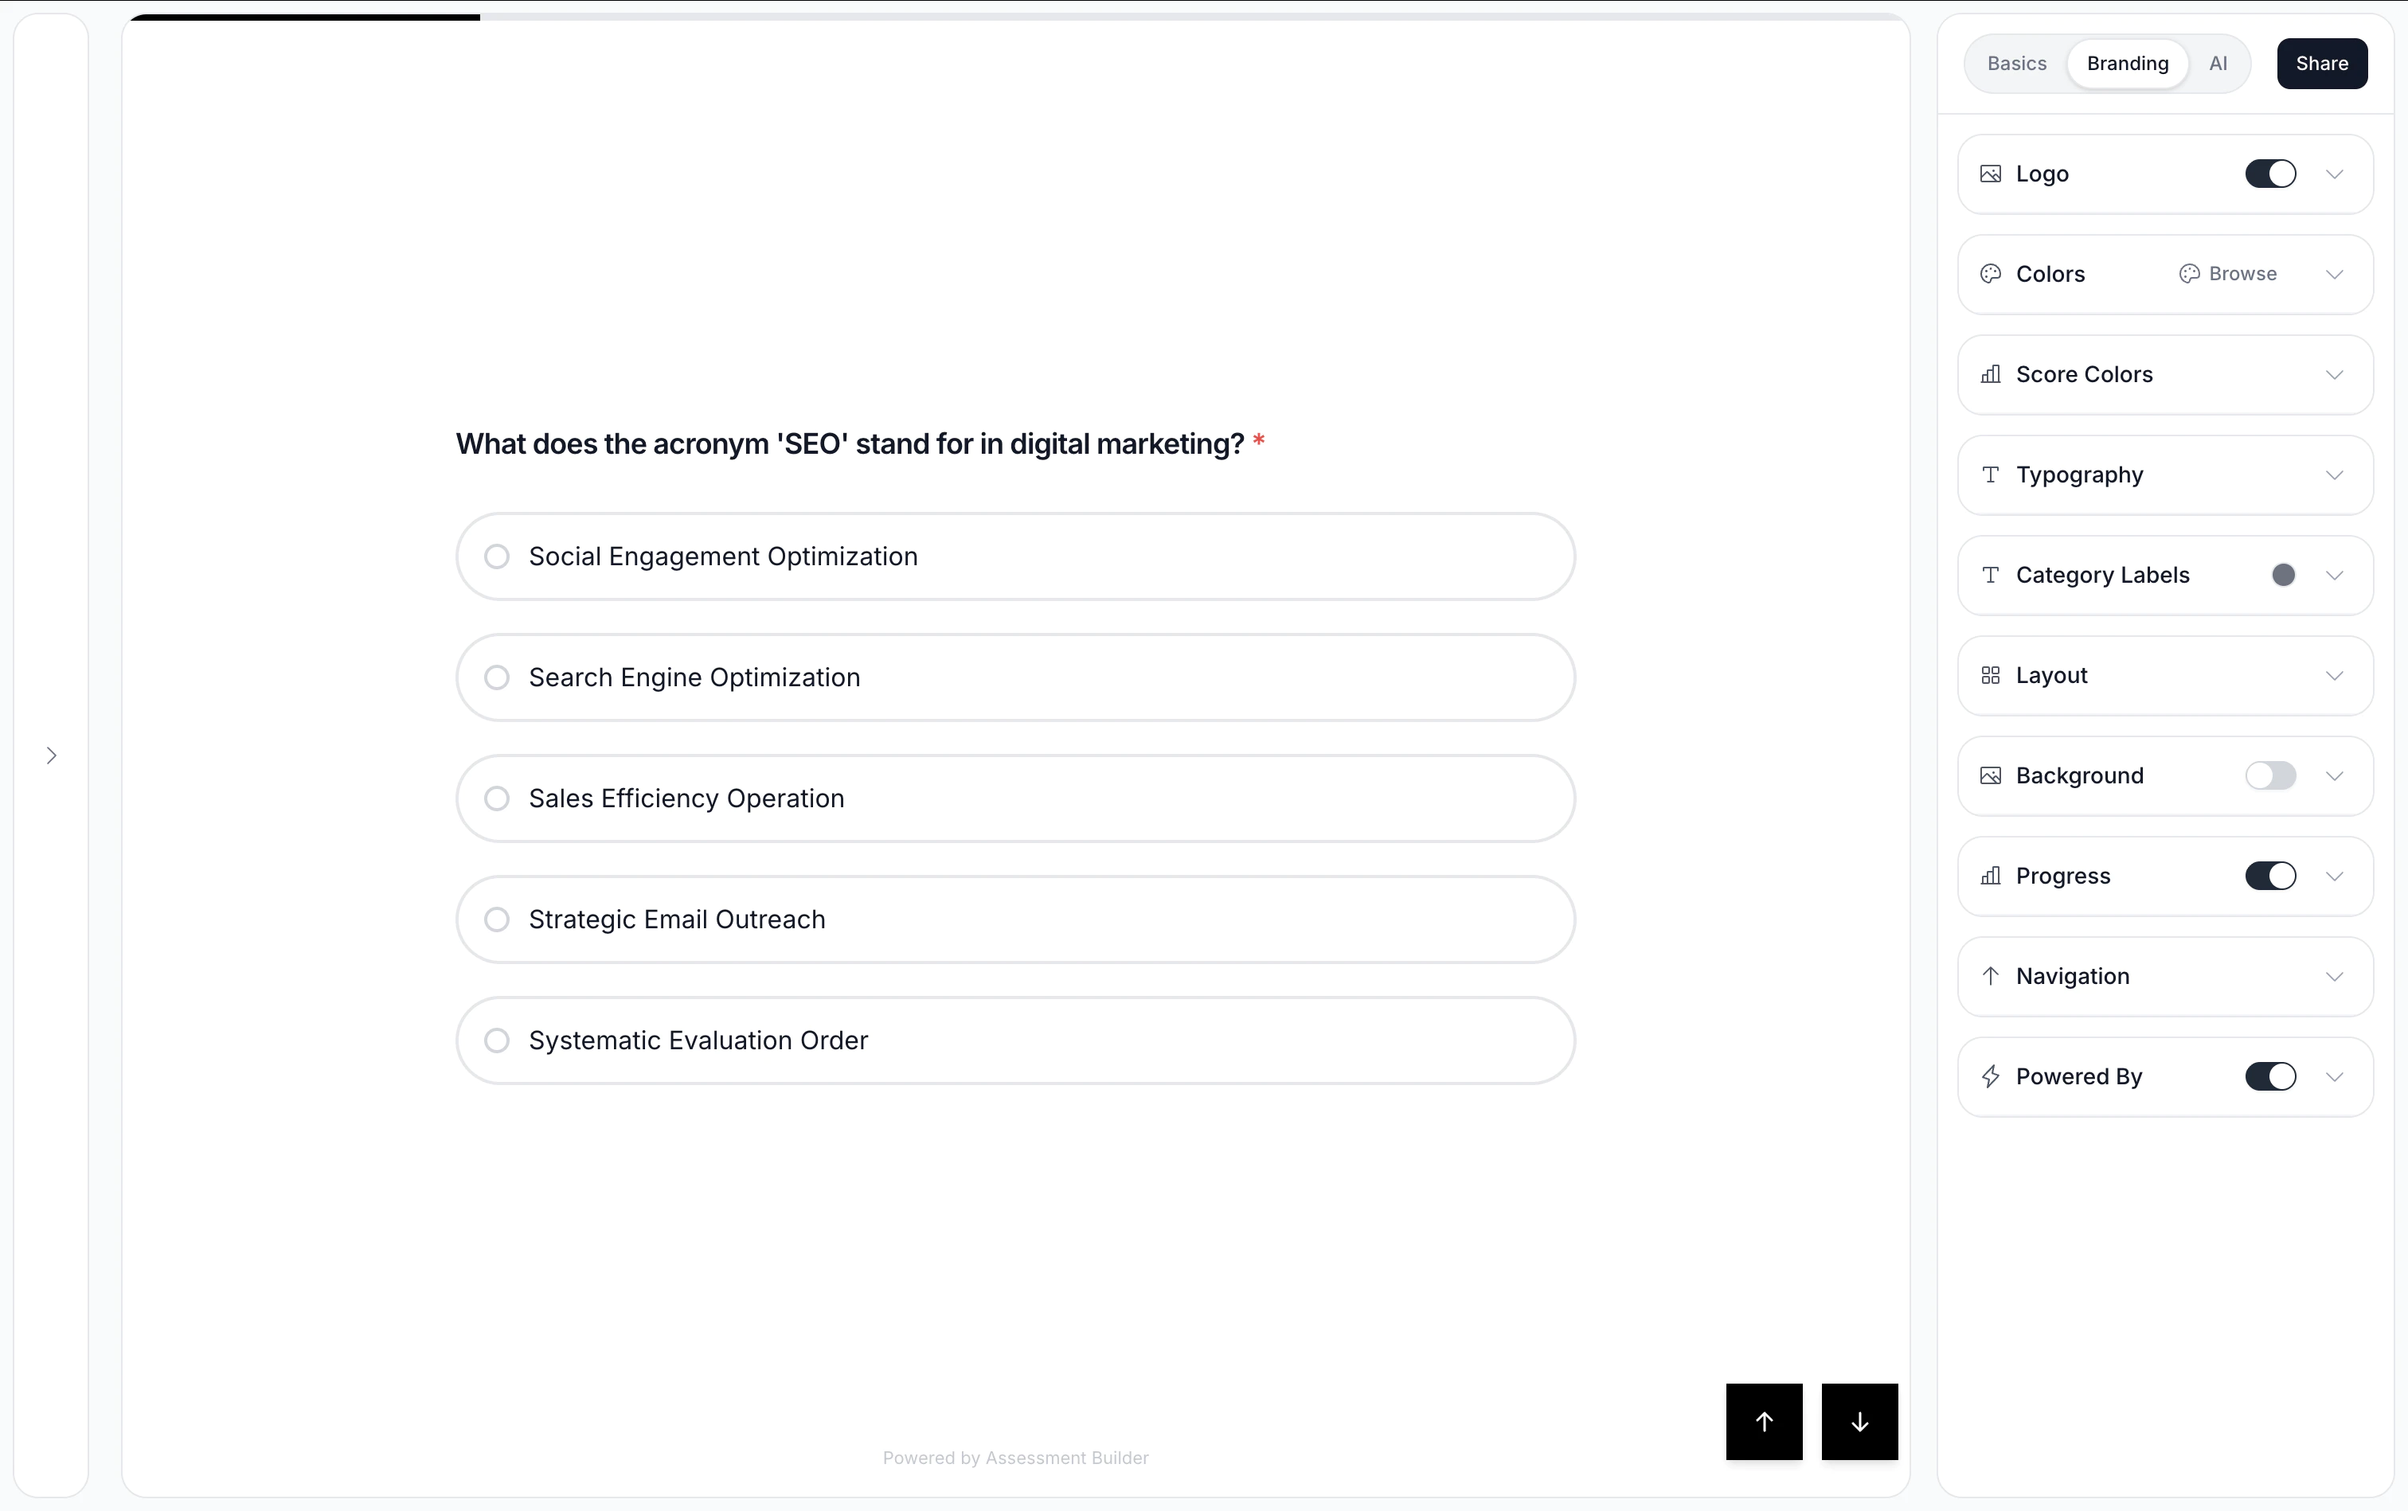The width and height of the screenshot is (2408, 1511).
Task: Expand the Typography section
Action: tap(2336, 474)
